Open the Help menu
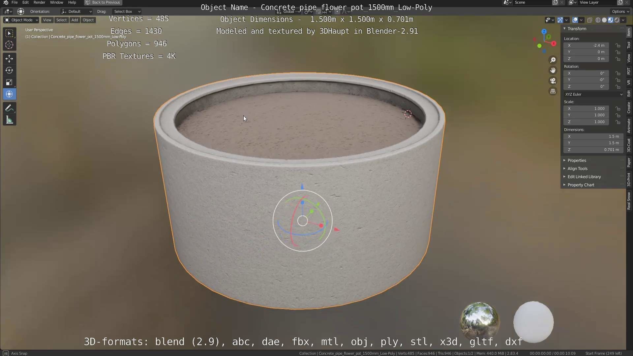633x356 pixels. 72,2
